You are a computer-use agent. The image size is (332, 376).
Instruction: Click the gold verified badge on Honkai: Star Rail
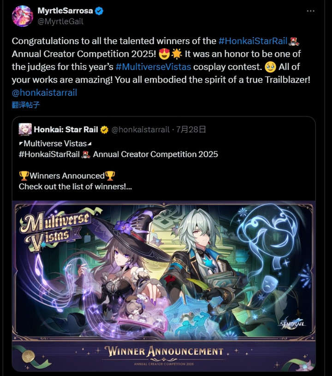point(104,130)
